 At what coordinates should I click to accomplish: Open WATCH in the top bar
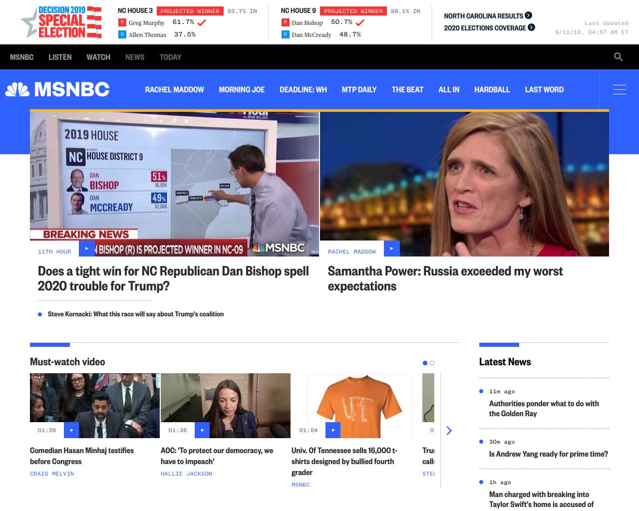(98, 57)
